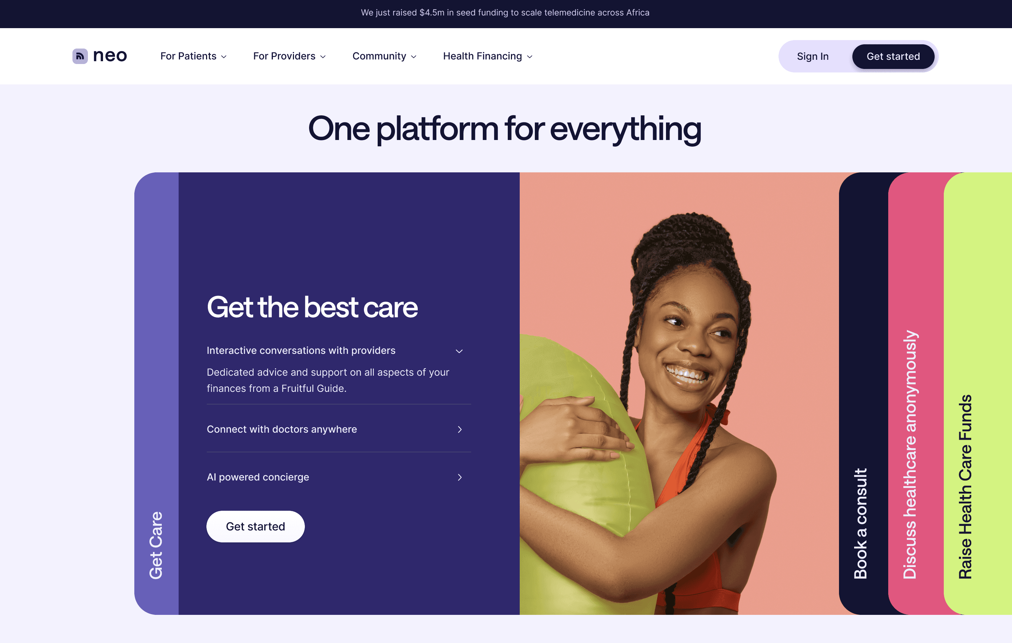The image size is (1012, 643).
Task: Click the dark Get started header button
Action: (x=893, y=56)
